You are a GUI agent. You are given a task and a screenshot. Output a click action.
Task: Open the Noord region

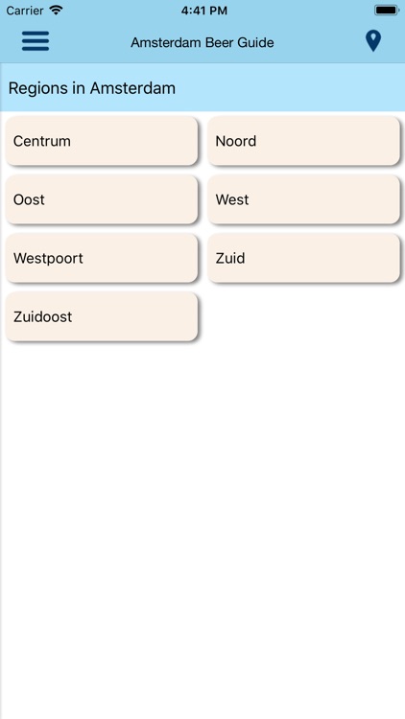[x=303, y=141]
